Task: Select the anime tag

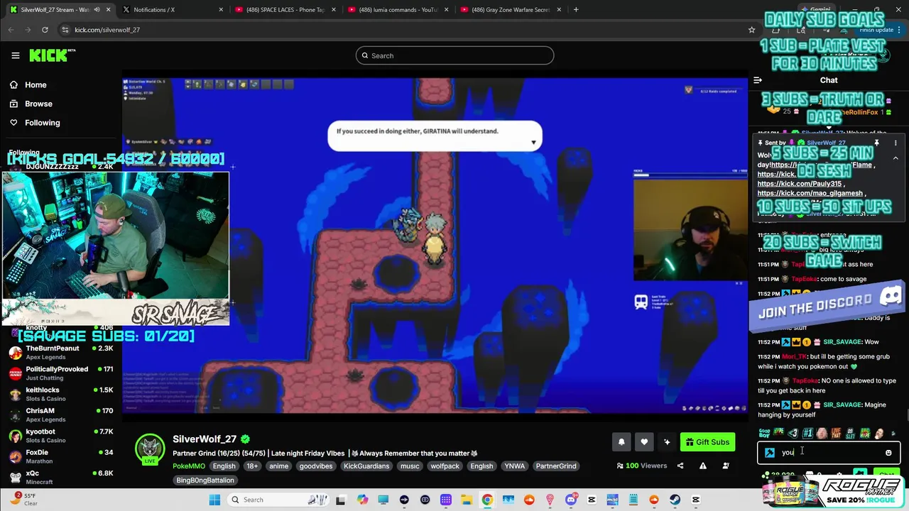Action: [278, 466]
